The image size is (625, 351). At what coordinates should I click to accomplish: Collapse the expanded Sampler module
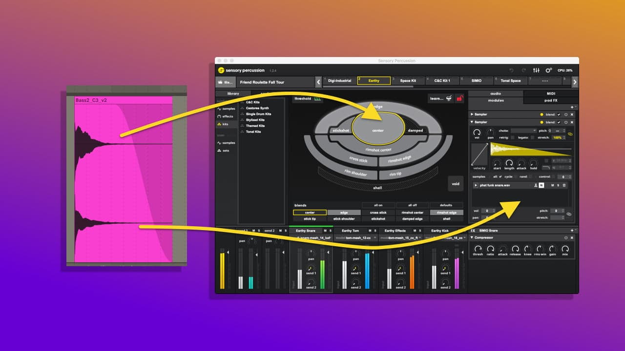click(472, 122)
